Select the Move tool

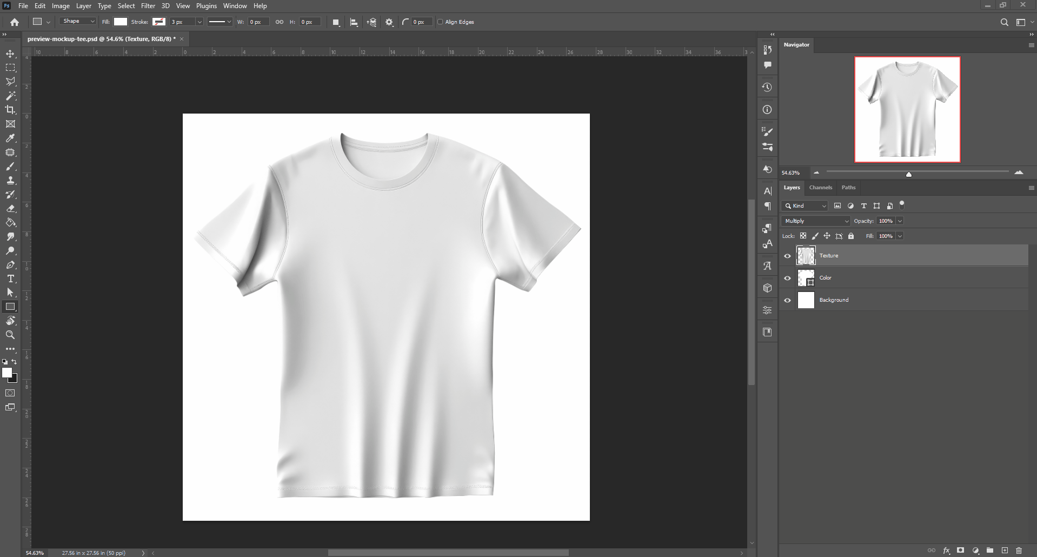point(10,54)
